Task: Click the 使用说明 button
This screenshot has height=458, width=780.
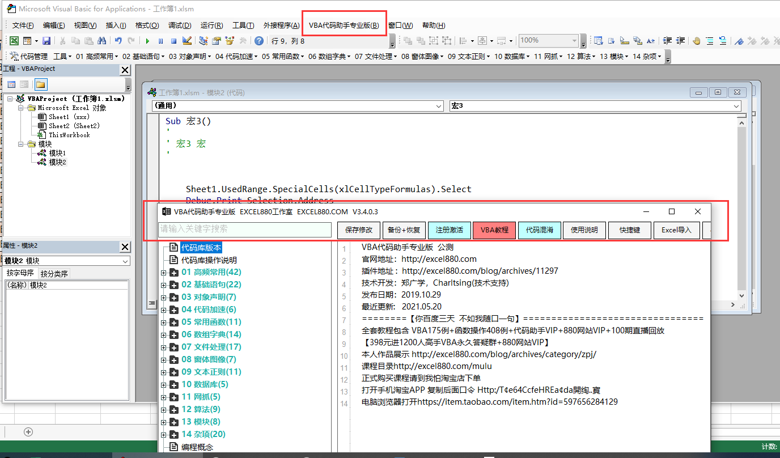Action: click(585, 230)
